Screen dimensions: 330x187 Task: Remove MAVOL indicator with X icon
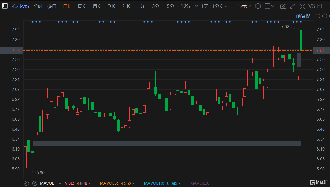35,183
